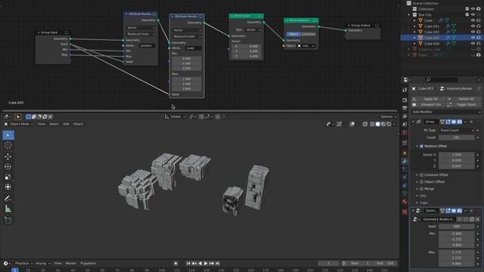
Task: Select the Measure tool
Action: point(8,209)
